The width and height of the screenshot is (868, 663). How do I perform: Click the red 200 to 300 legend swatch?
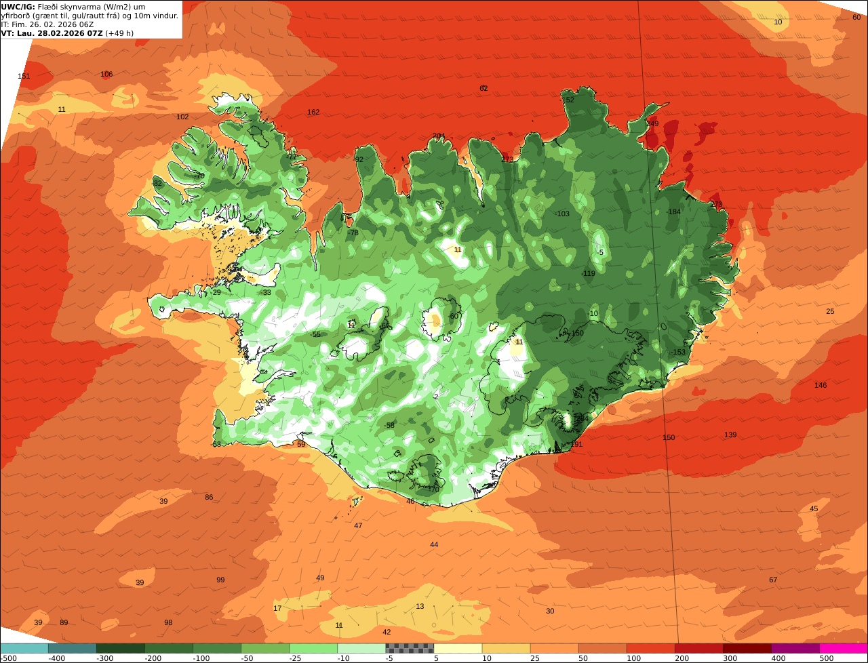(x=698, y=648)
